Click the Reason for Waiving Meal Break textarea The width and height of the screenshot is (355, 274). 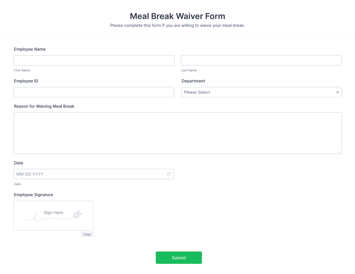tap(177, 133)
